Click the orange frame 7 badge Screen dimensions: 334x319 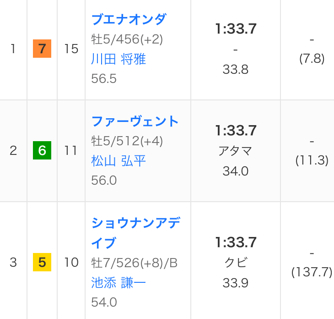pyautogui.click(x=42, y=49)
